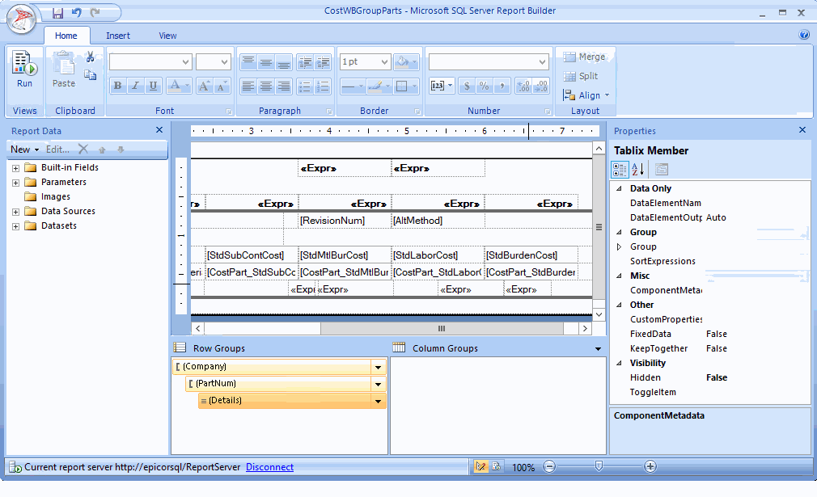Close the Report Data pane
This screenshot has width=817, height=497.
pos(159,130)
